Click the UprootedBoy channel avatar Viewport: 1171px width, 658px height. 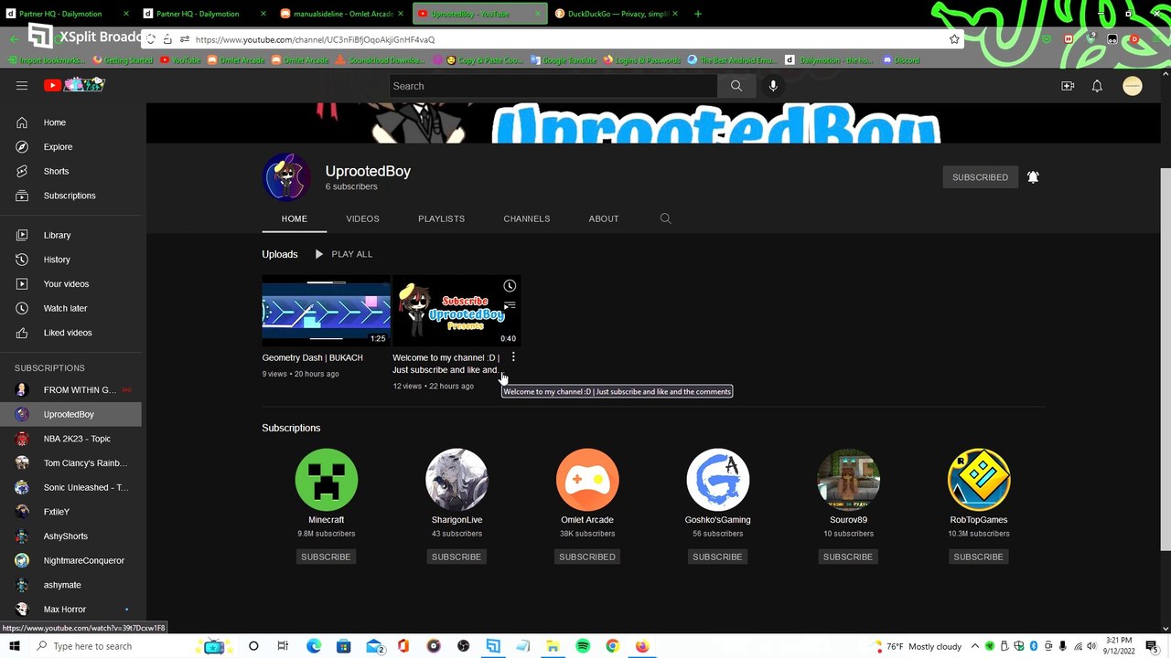click(x=287, y=177)
